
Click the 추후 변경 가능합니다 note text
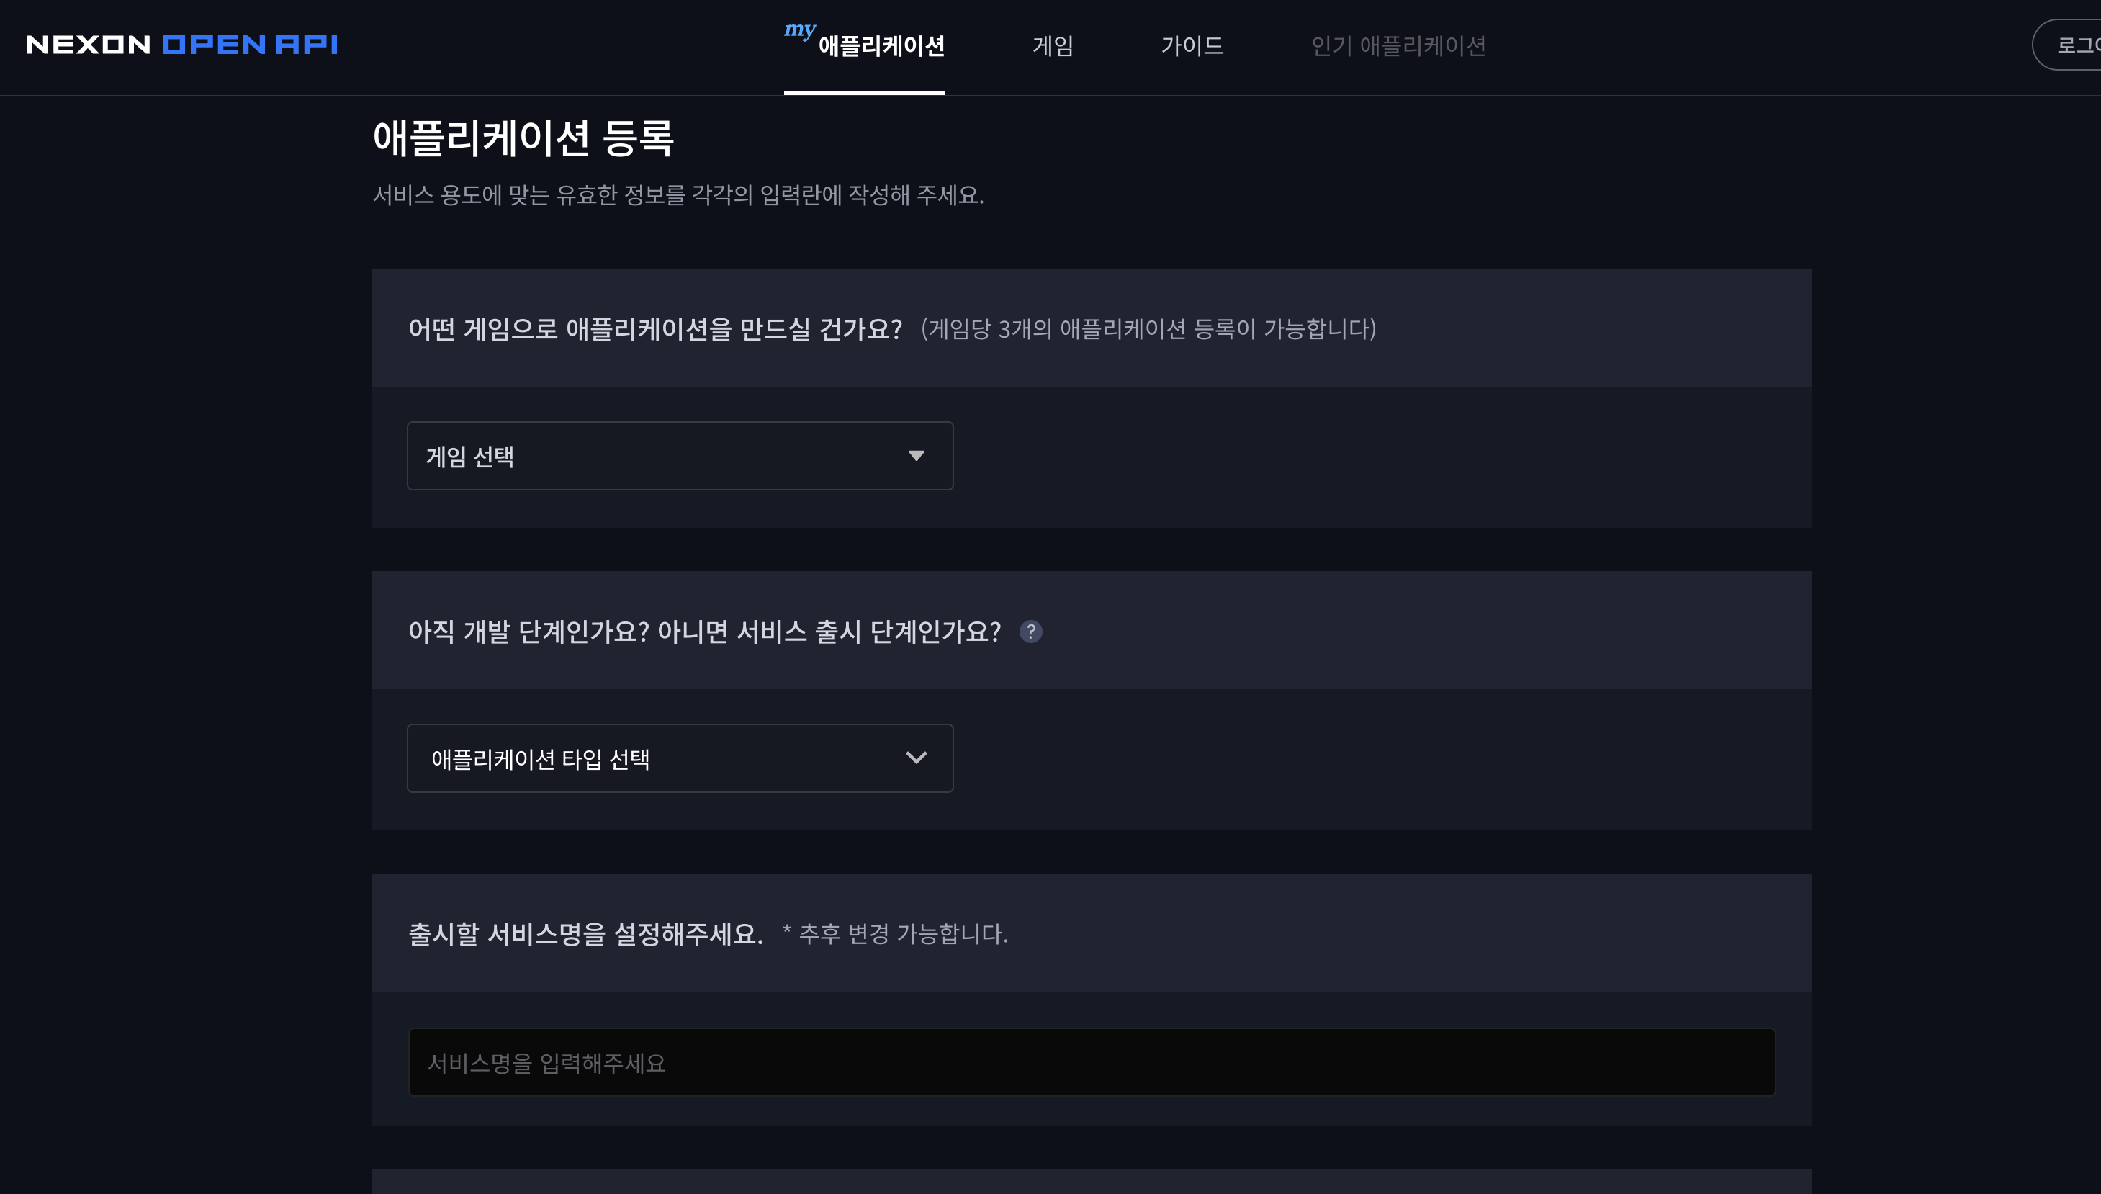[895, 934]
